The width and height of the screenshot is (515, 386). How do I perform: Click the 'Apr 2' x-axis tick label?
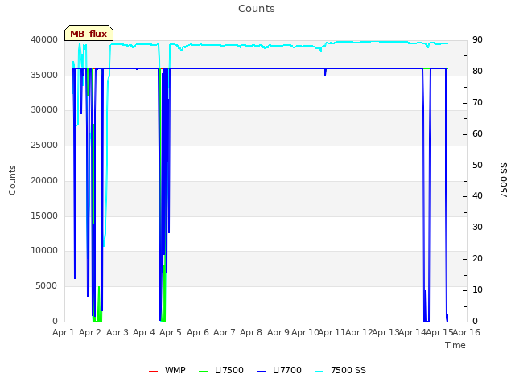tap(90, 332)
